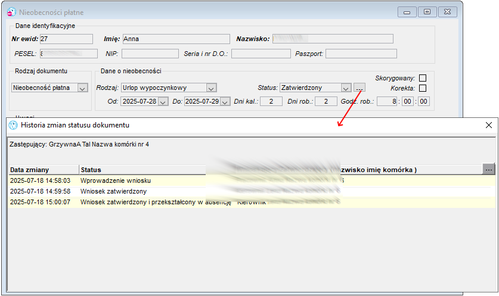
Task: Open the Od date picker arrow
Action: point(163,102)
